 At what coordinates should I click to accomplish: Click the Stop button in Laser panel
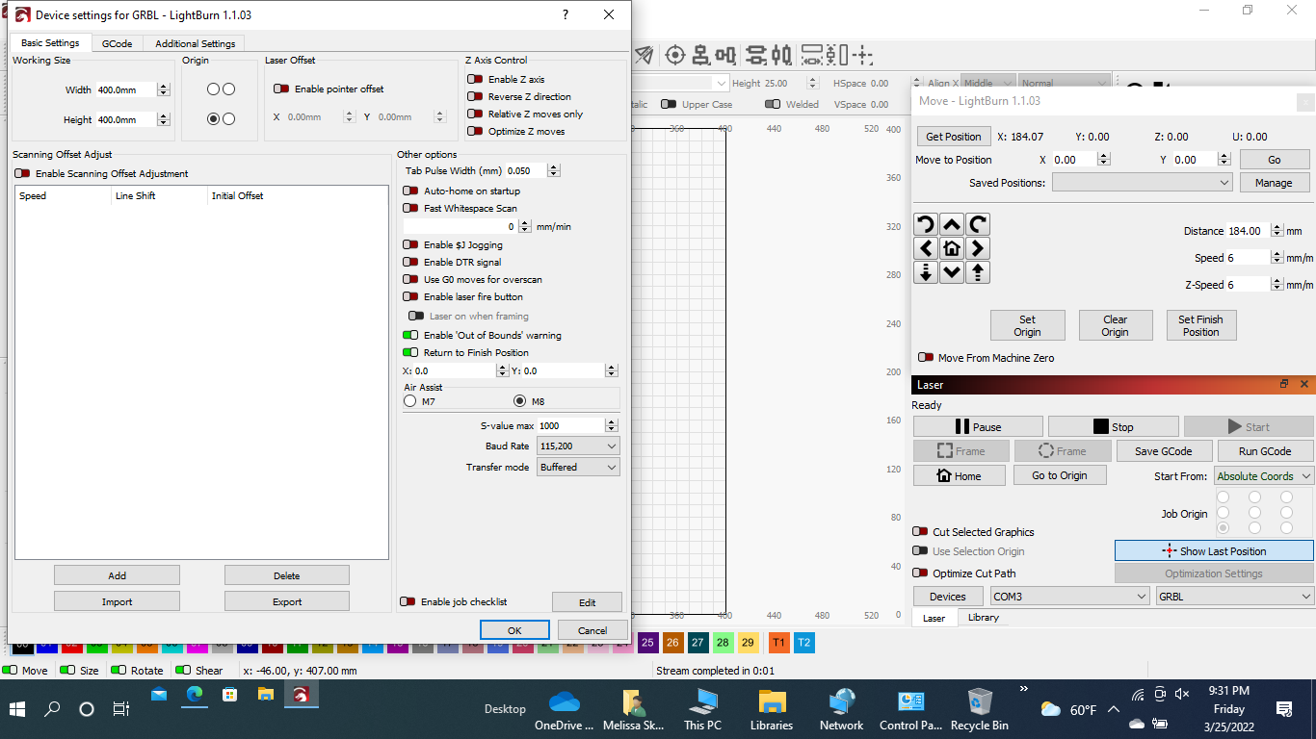pyautogui.click(x=1113, y=426)
